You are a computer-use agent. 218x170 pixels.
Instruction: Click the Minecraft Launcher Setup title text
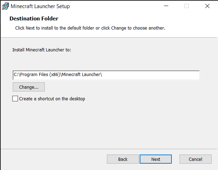tap(40, 6)
